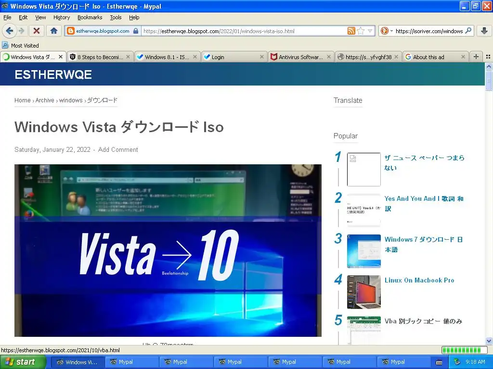Select the Windows Vi... taskbar button
The image size is (493, 369).
78,362
